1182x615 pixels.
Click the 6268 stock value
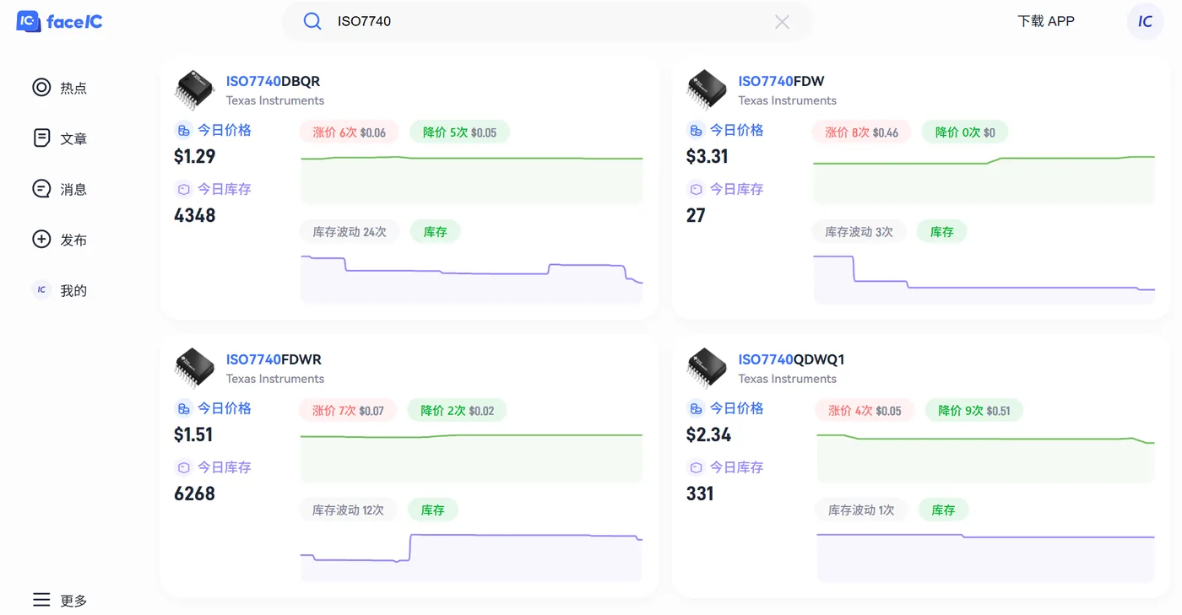point(195,494)
